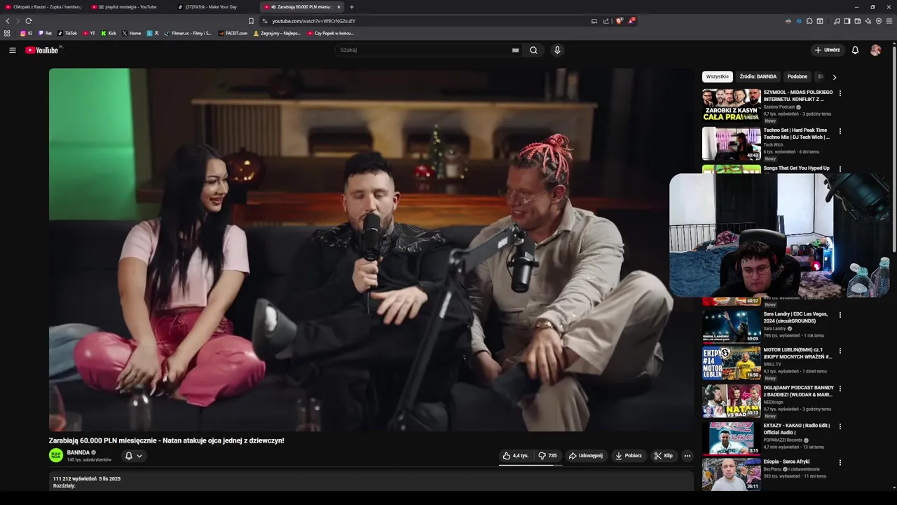897x505 pixels.
Task: Open Sara Landry EDC Las Vegas title
Action: [795, 317]
